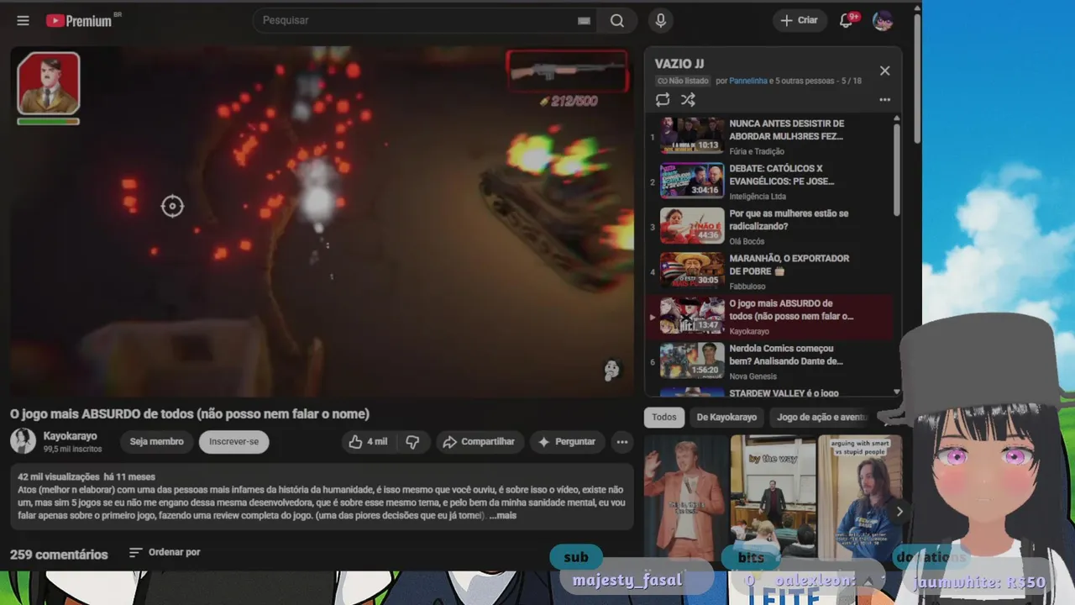This screenshot has height=605, width=1075.
Task: Click next arrow on shorts shelf
Action: coord(899,511)
